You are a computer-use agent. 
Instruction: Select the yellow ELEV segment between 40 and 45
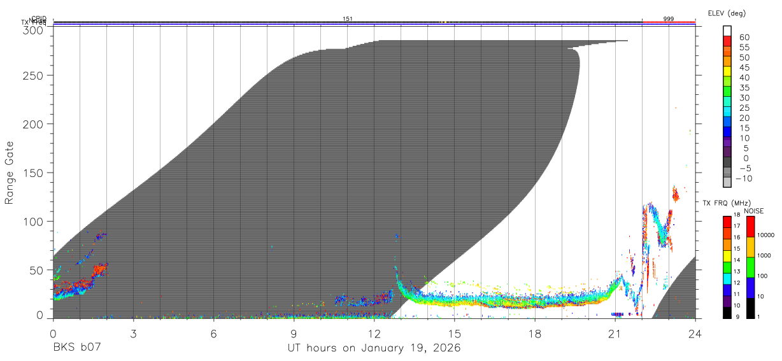point(727,72)
